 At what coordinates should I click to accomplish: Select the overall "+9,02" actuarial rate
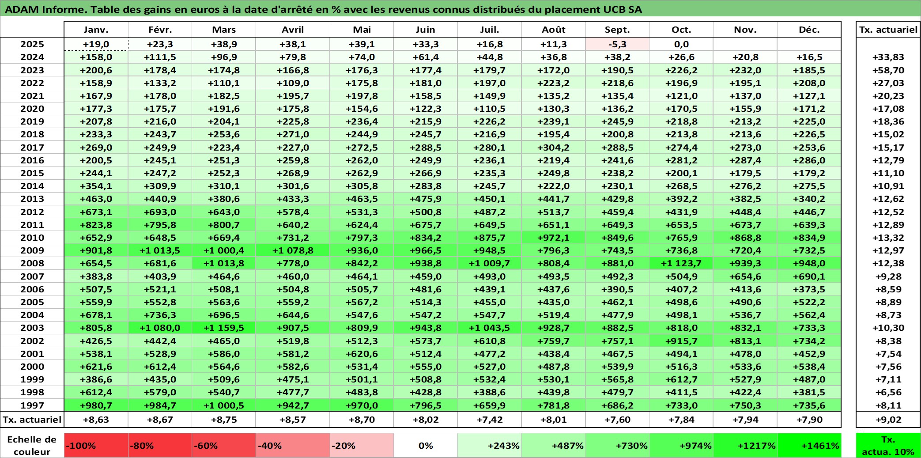tap(888, 420)
